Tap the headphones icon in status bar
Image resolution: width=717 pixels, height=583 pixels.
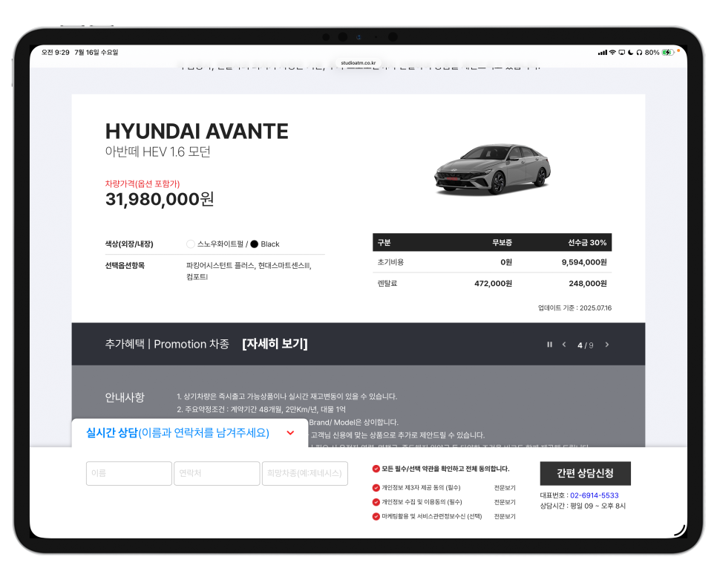(639, 53)
